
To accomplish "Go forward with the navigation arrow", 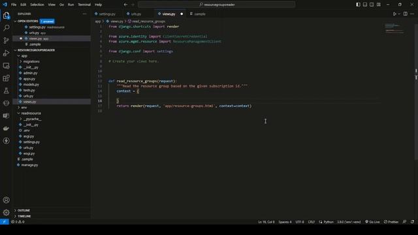I will [x=133, y=5].
